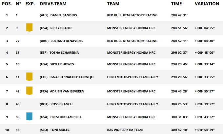Viewport: 223px width, 134px height.
Task: Sort by the TIME column header
Action: pyautogui.click(x=176, y=4)
